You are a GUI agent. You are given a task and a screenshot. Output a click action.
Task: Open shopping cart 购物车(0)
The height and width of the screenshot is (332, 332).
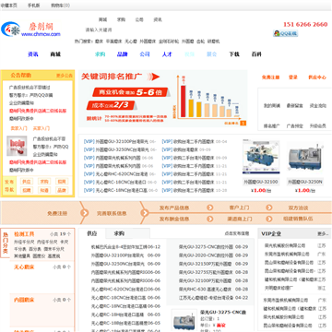[60, 6]
